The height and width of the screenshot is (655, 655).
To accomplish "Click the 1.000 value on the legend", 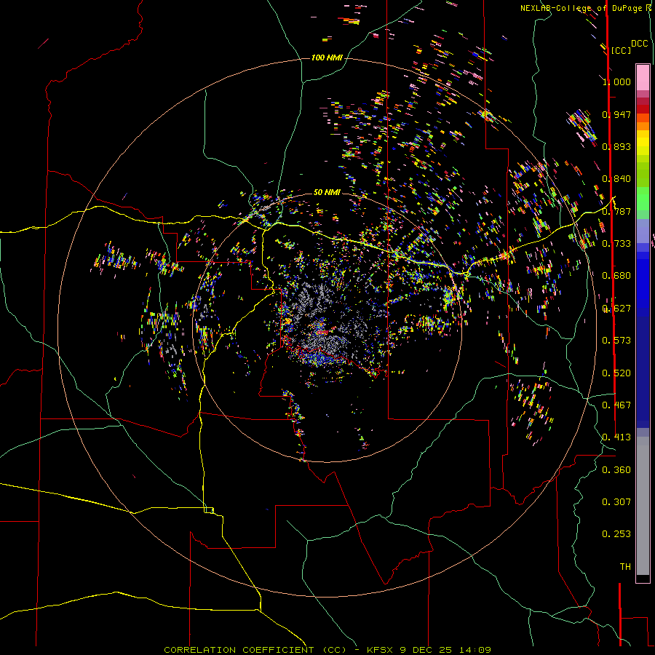I will pyautogui.click(x=616, y=82).
